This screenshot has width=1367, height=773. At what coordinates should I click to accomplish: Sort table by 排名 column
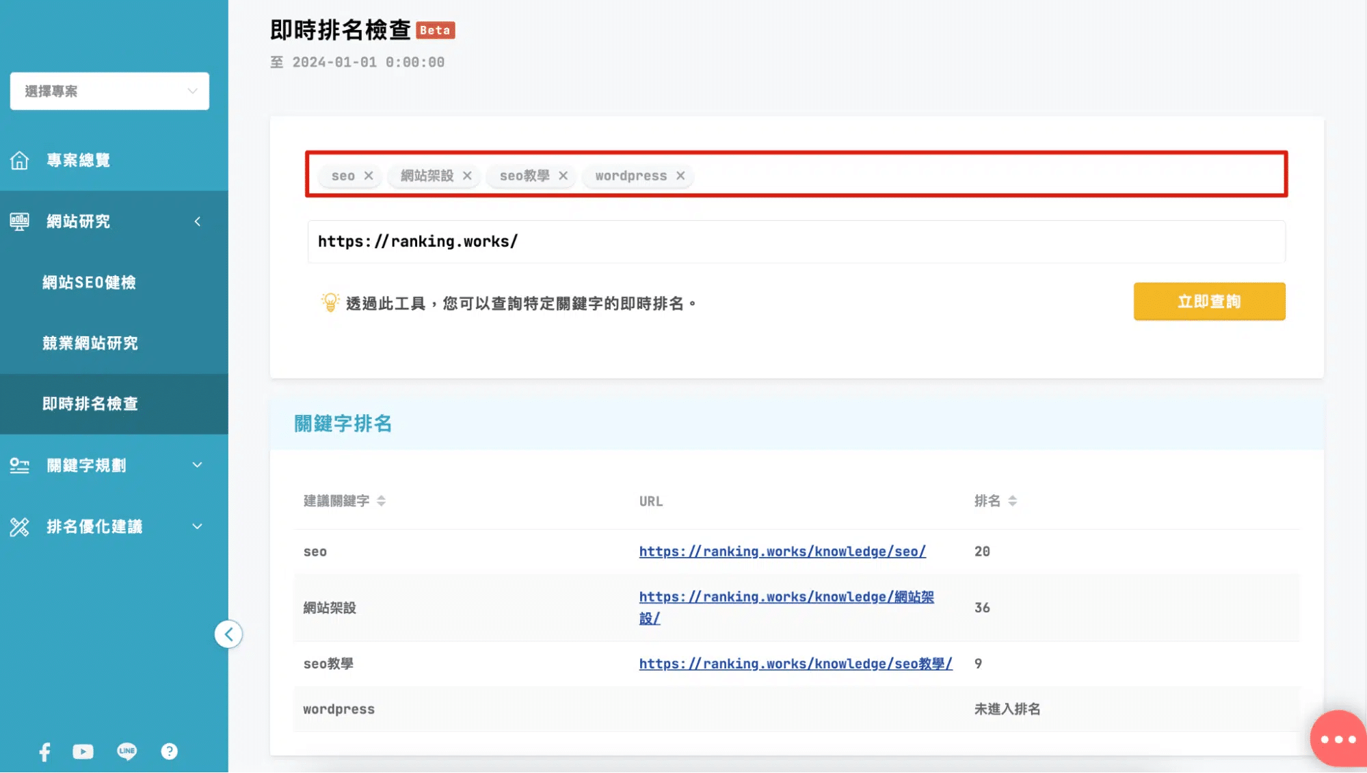1012,501
